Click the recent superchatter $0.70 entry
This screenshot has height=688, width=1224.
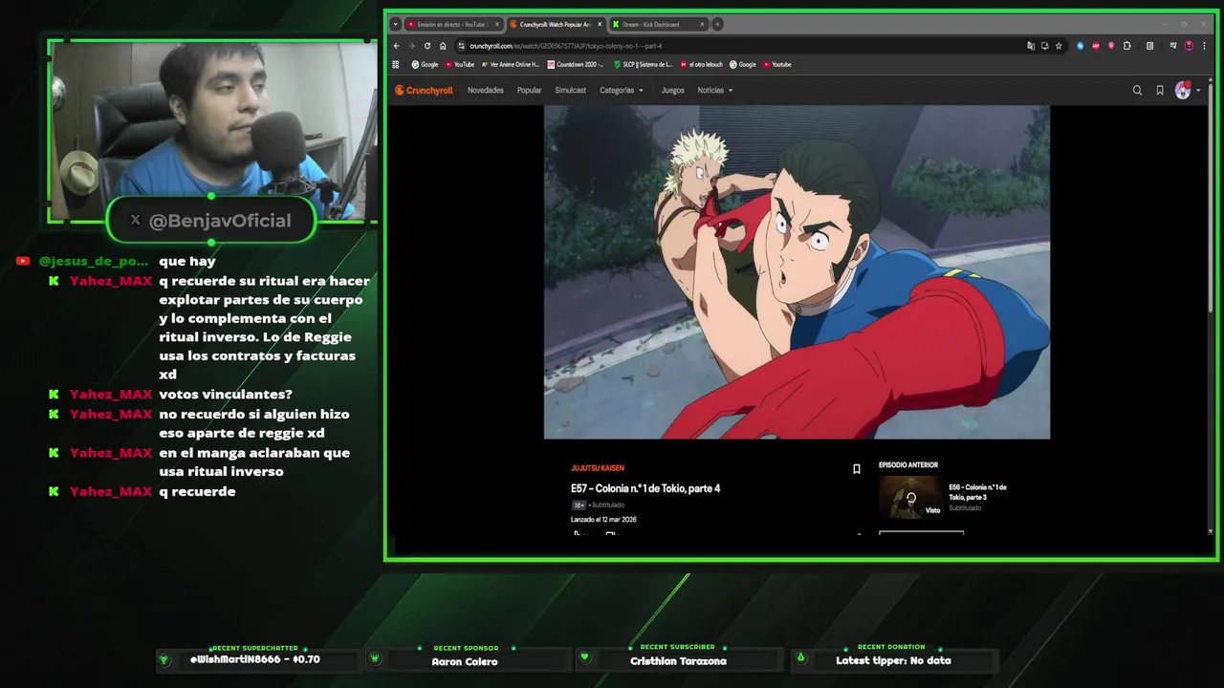[255, 660]
